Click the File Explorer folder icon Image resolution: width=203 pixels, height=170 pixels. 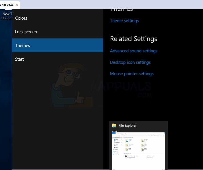click(114, 126)
